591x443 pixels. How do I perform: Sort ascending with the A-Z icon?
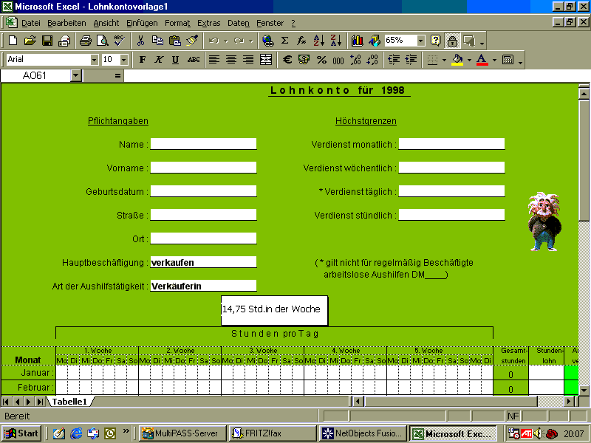(319, 41)
